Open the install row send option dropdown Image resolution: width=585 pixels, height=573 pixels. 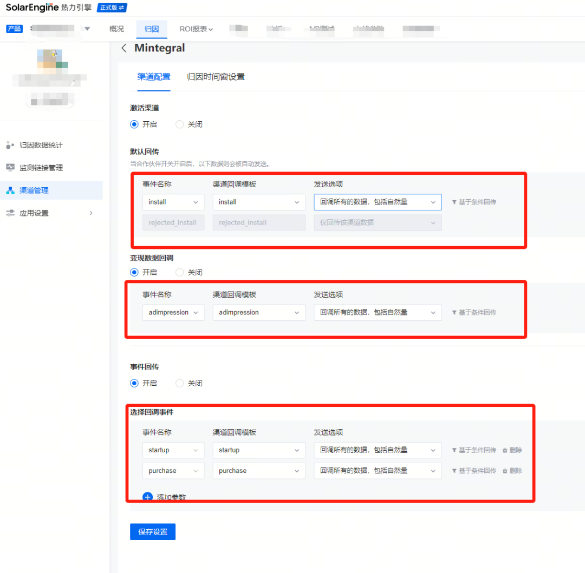(x=378, y=202)
